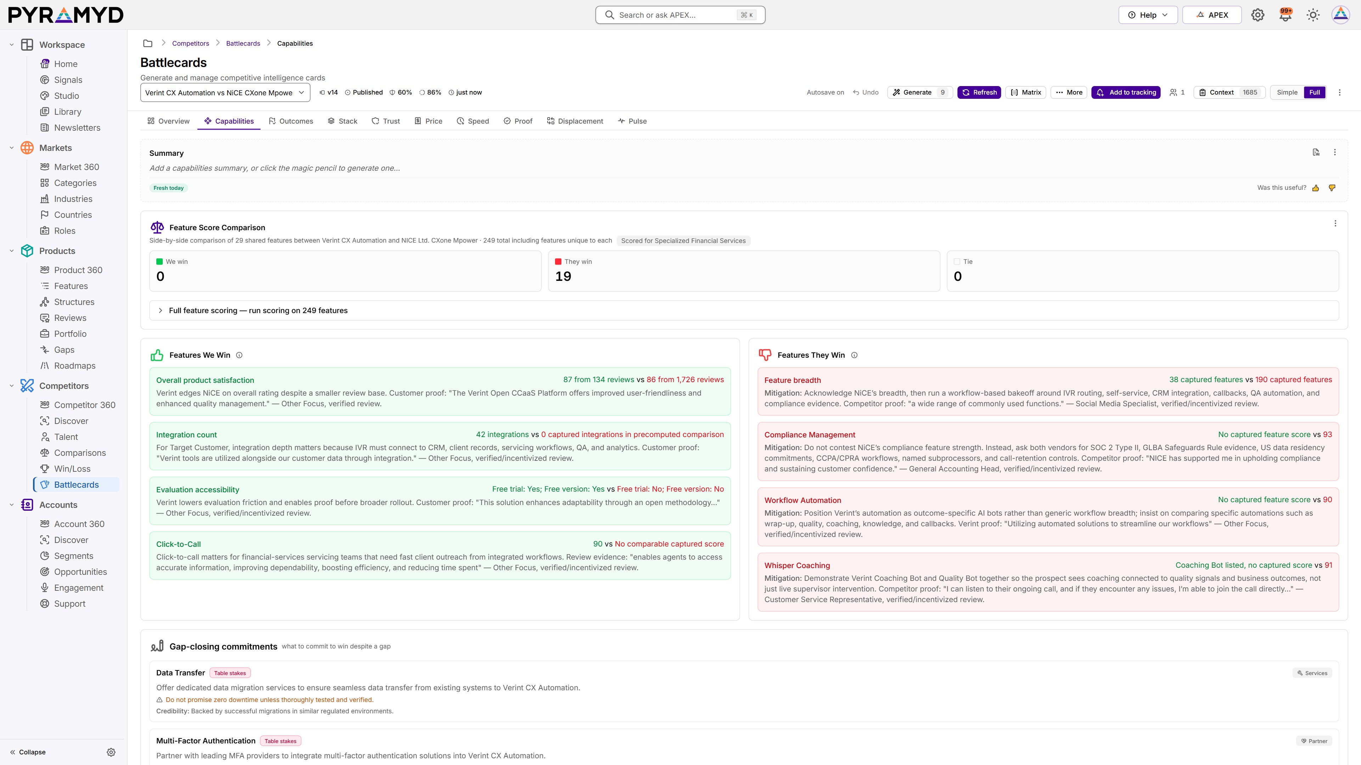
Task: Click thumbs down on Was this useful
Action: [x=1332, y=188]
